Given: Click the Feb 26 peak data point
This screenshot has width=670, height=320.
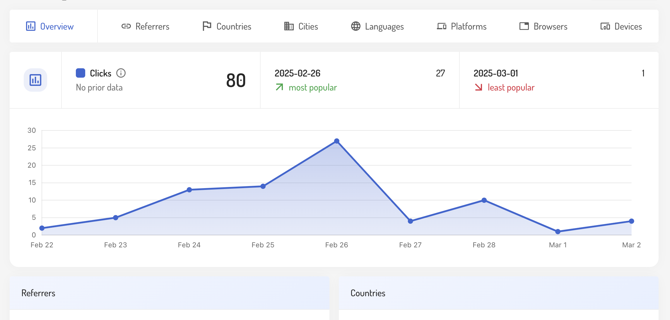Looking at the screenshot, I should (x=337, y=141).
